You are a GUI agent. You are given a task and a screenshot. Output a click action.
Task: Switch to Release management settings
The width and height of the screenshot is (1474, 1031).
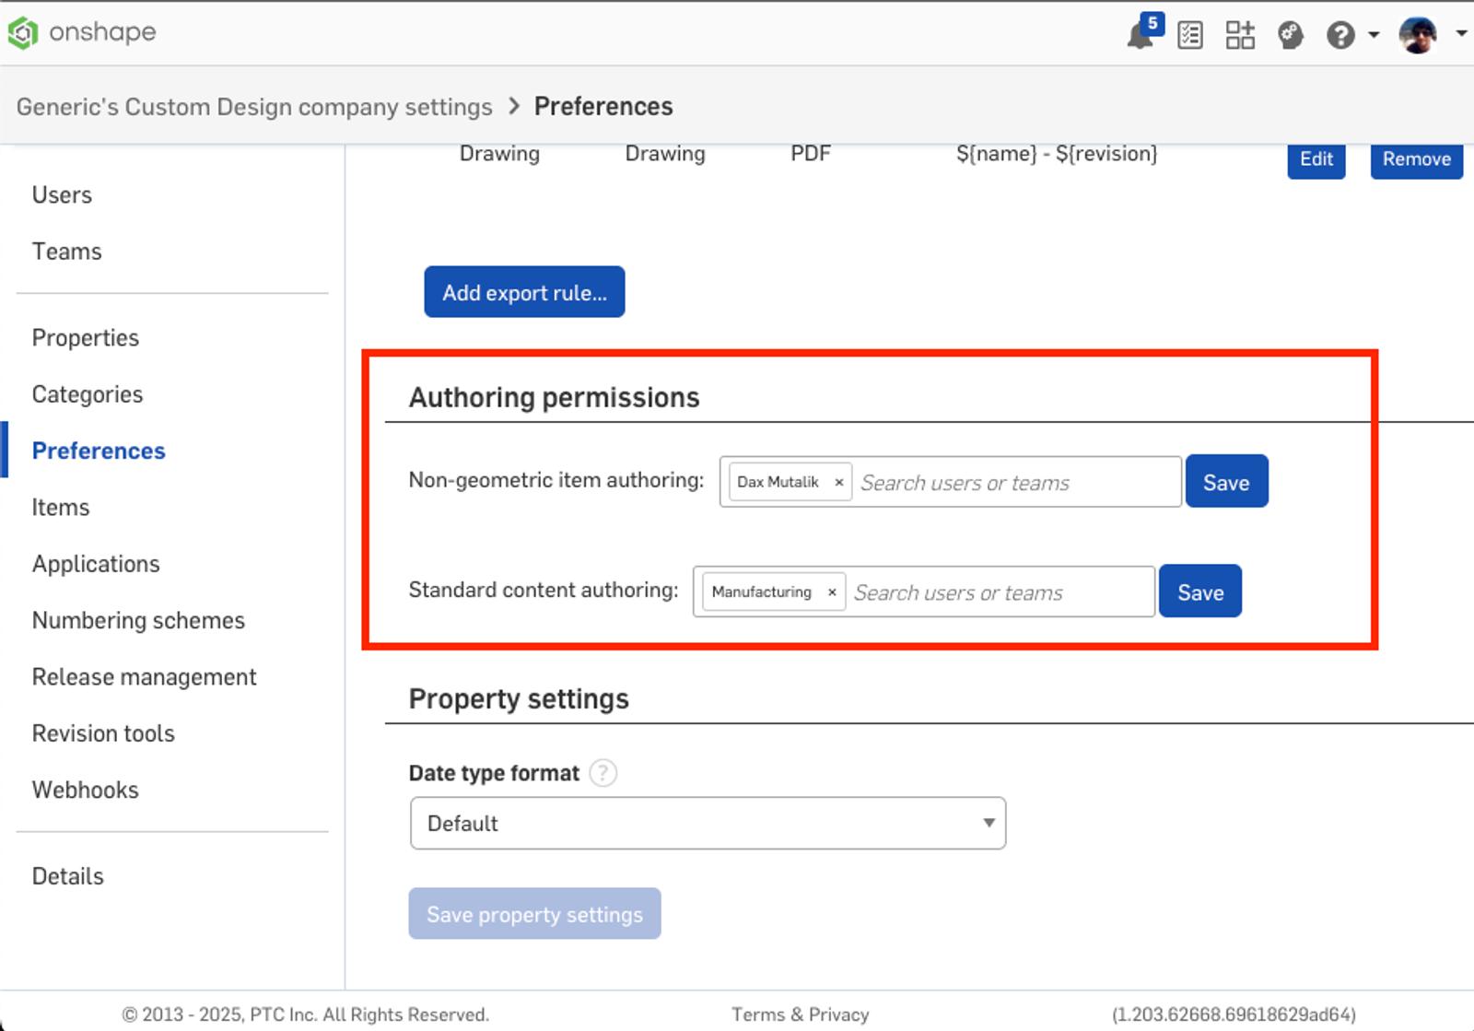[144, 676]
